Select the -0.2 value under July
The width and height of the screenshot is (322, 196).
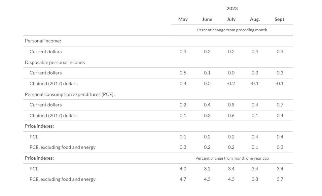231,84
